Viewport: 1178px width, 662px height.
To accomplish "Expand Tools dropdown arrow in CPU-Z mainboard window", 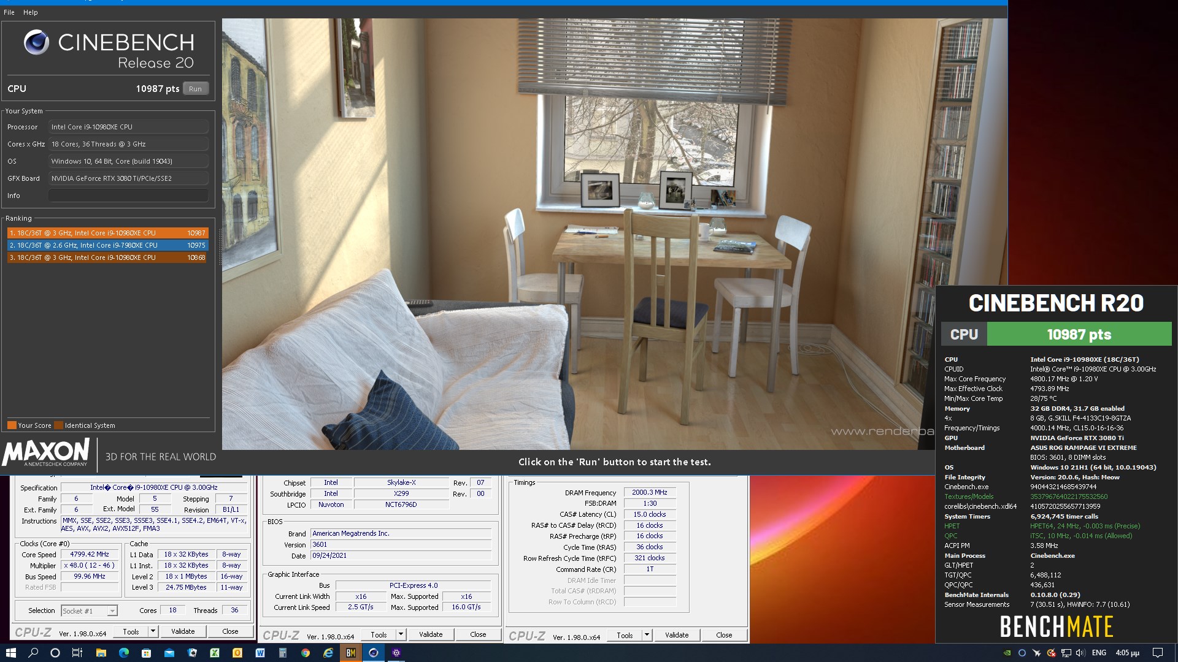I will click(401, 635).
